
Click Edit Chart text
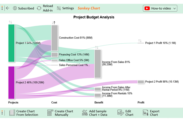click(x=129, y=113)
